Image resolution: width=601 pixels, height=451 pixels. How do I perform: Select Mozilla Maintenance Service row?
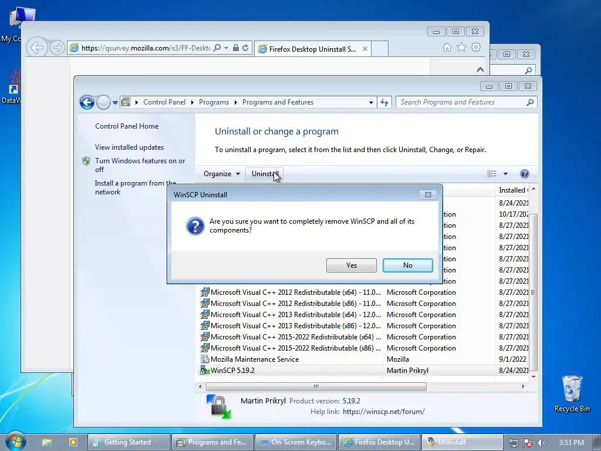[x=363, y=359]
